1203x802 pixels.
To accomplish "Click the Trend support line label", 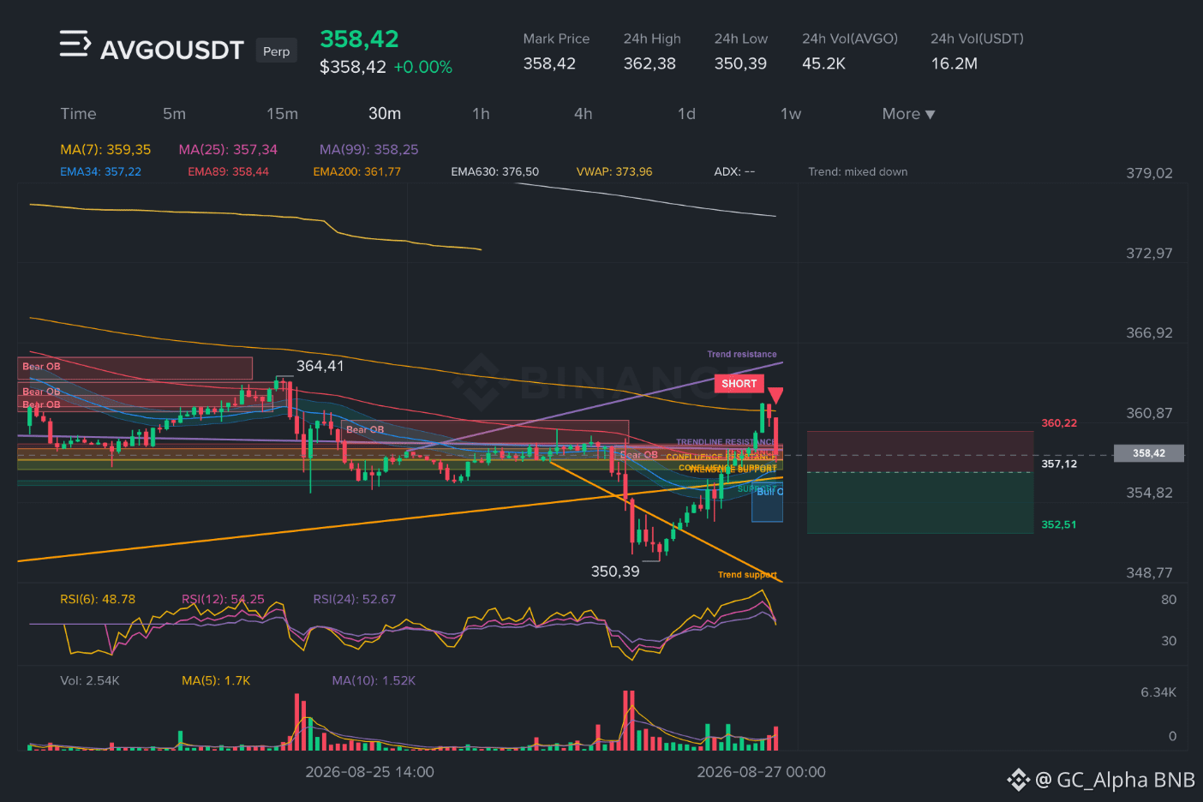I will click(x=747, y=575).
